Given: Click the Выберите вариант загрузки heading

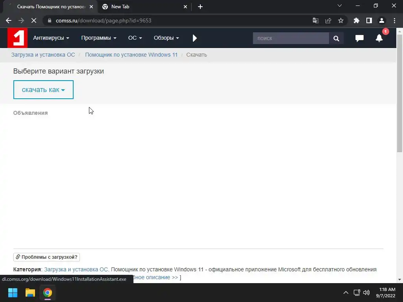Looking at the screenshot, I should click(x=59, y=71).
